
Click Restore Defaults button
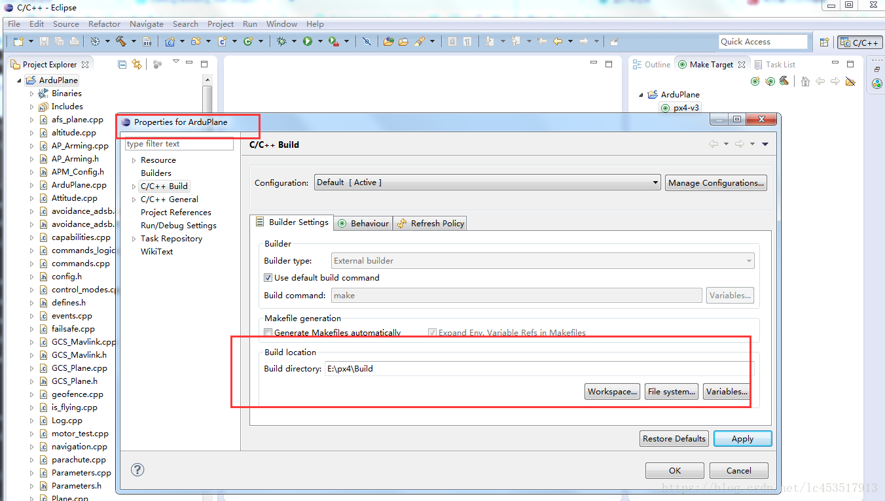(674, 438)
